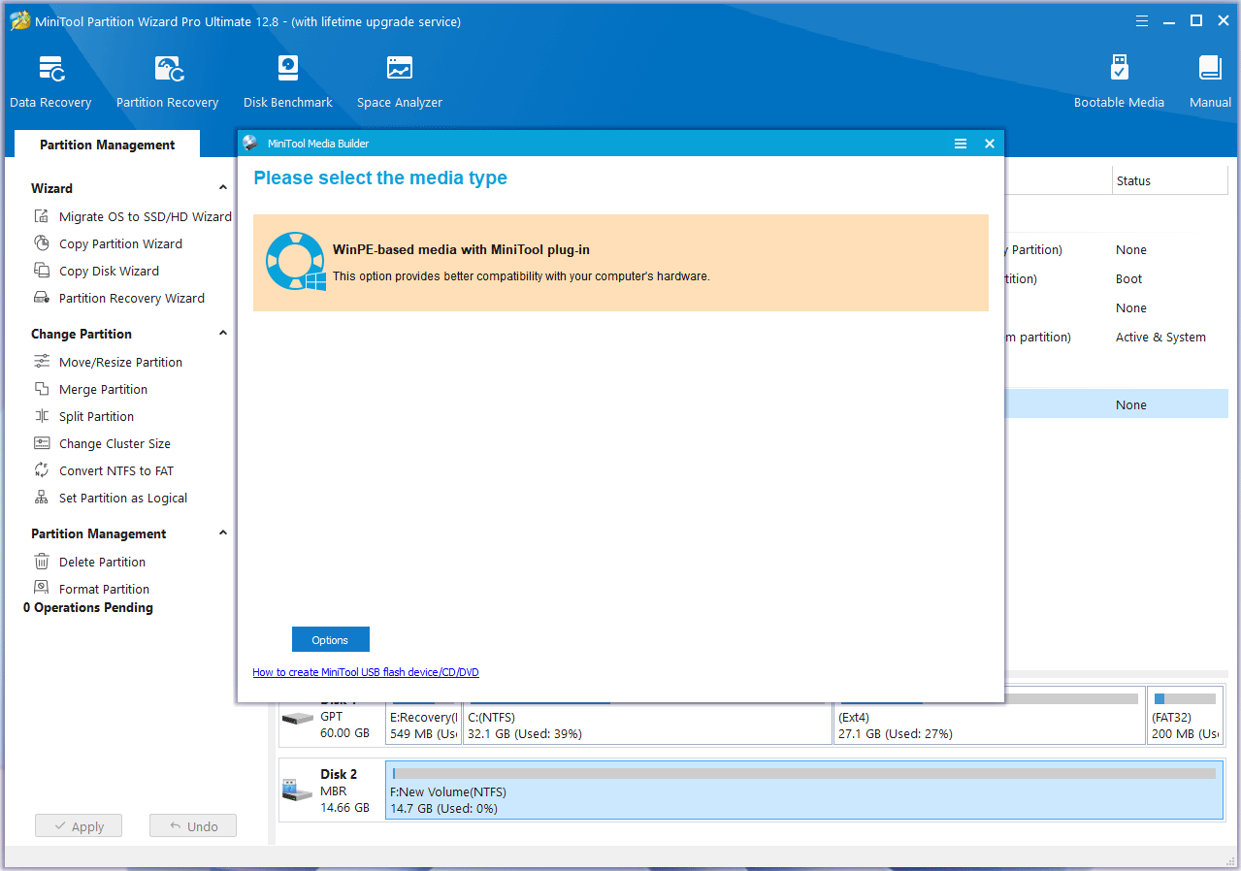Start Partition Recovery Wizard
Screen dimensions: 1241x871
pyautogui.click(x=119, y=298)
